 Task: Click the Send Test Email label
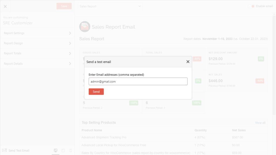[19, 150]
